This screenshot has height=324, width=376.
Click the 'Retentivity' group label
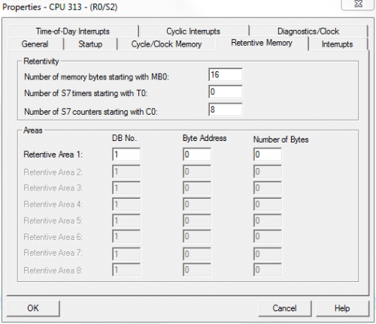click(x=41, y=61)
